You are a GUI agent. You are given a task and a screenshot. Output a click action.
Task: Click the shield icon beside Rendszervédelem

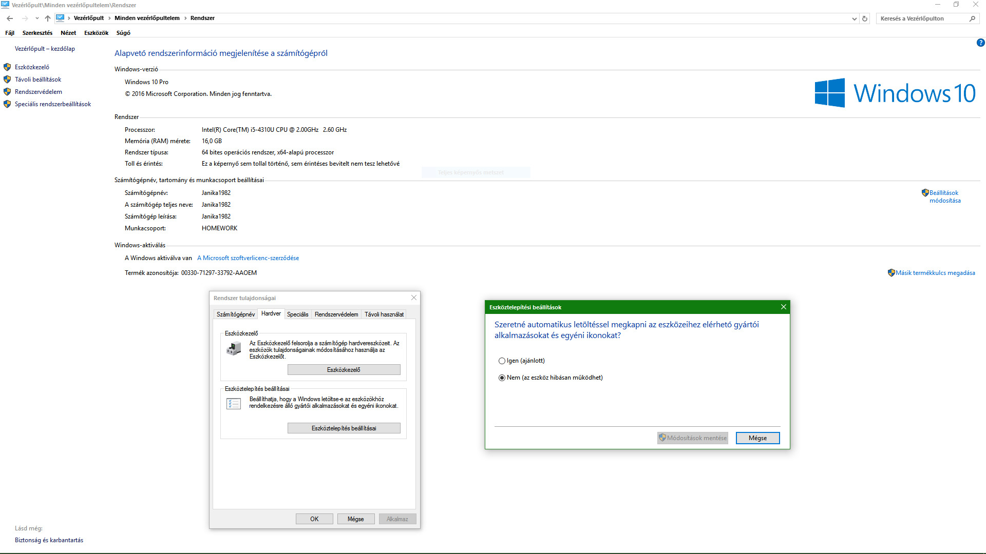coord(7,92)
